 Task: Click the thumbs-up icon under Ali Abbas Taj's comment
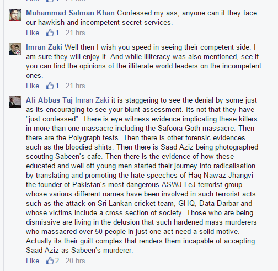pyautogui.click(x=50, y=261)
